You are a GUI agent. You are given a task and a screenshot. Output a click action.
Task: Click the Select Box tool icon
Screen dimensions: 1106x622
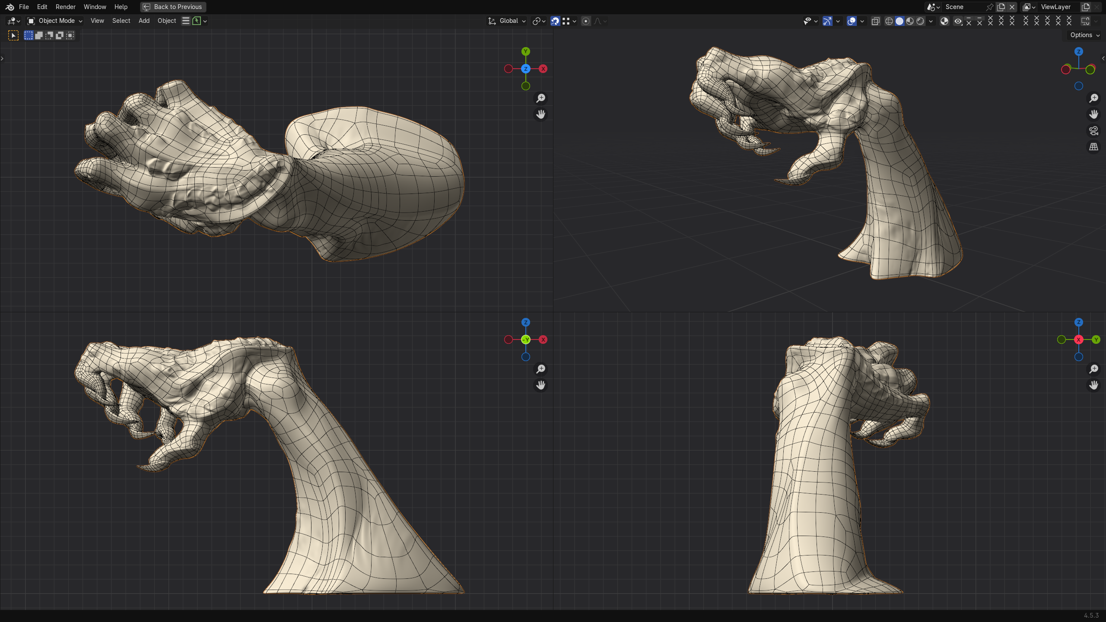pos(13,35)
